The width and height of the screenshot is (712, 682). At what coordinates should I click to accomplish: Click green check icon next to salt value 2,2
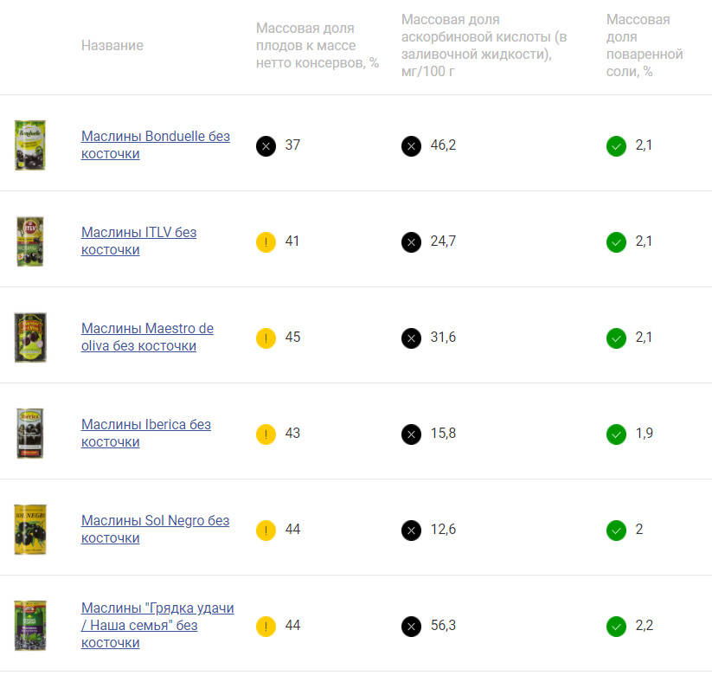coord(616,627)
